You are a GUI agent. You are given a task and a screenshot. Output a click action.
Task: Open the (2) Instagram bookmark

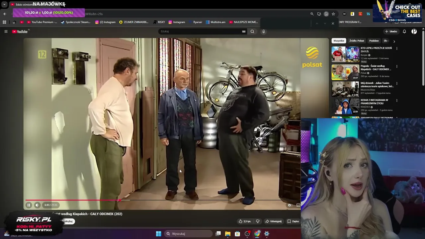coord(105,22)
